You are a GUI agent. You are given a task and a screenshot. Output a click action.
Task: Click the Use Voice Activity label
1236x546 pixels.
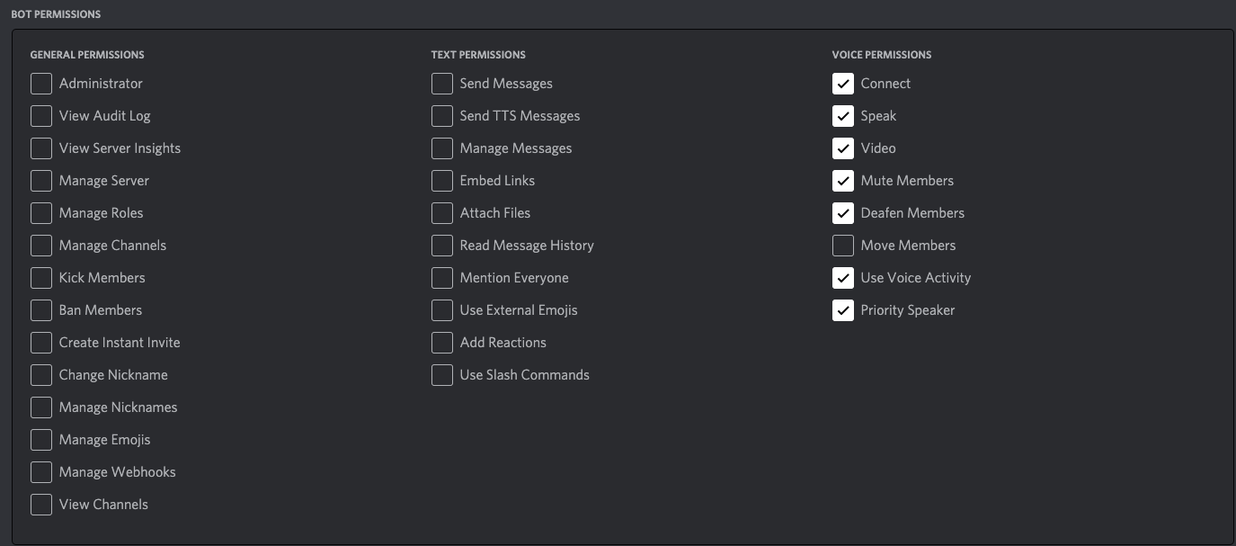click(915, 278)
